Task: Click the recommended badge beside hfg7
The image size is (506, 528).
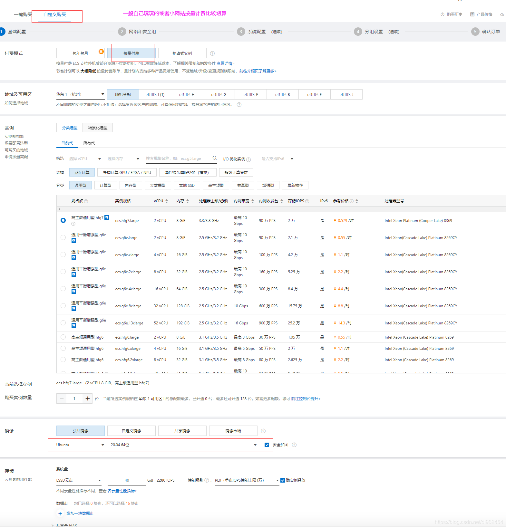Action: point(107,217)
